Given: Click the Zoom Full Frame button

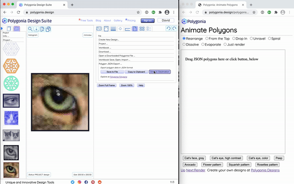Looking at the screenshot, I should click(107, 85).
